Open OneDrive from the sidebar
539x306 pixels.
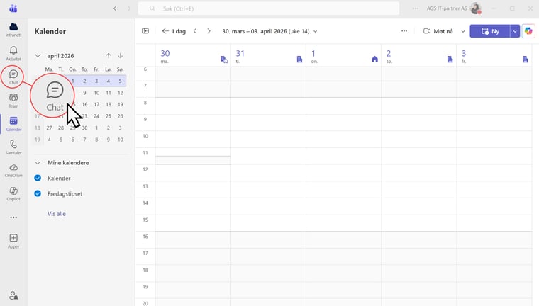(13, 170)
